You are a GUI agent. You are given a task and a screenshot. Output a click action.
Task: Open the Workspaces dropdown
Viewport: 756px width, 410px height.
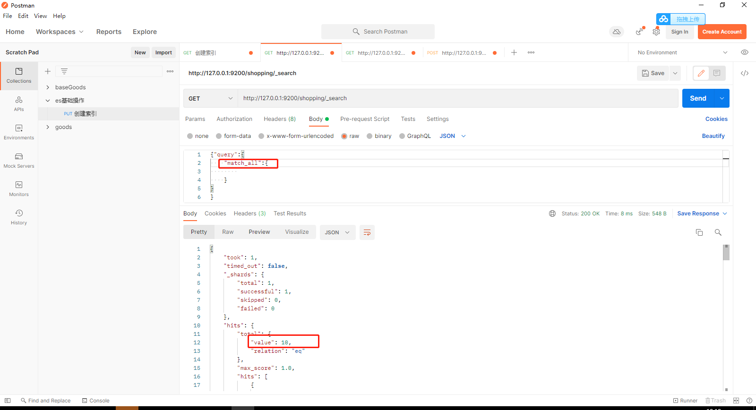pyautogui.click(x=60, y=32)
